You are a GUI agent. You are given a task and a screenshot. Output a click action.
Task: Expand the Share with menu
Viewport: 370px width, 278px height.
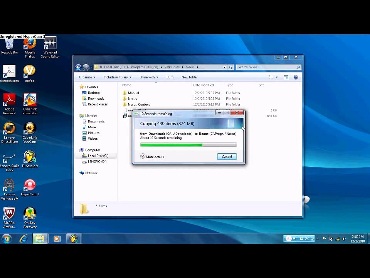149,77
